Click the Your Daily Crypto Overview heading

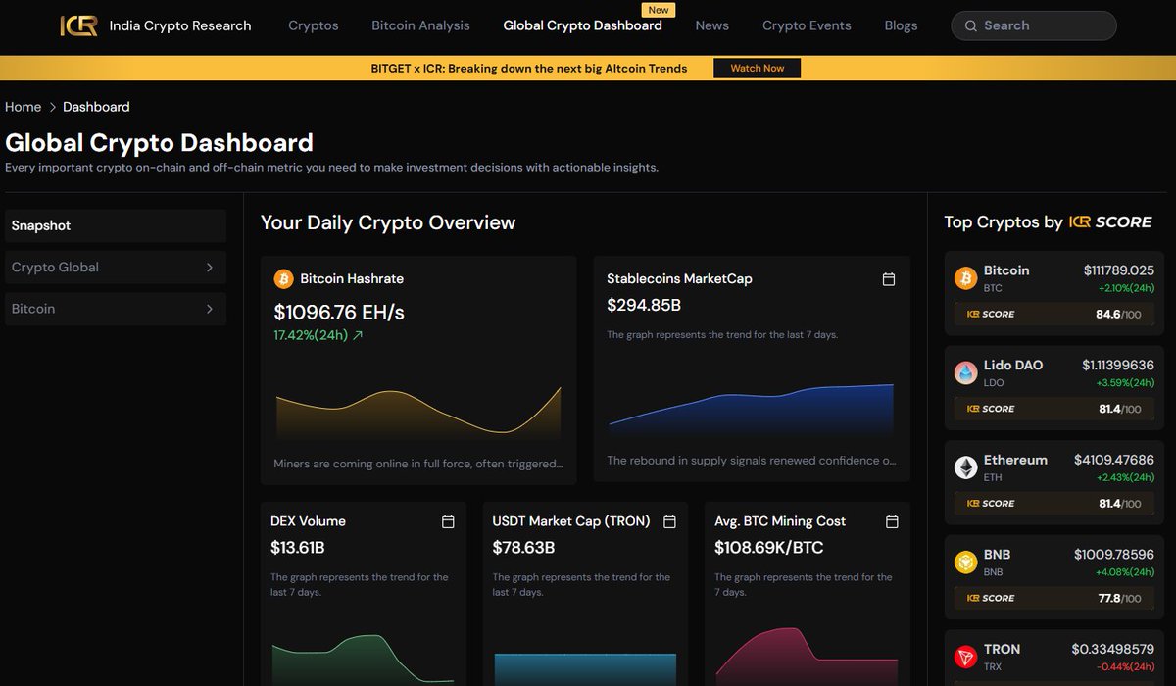pyautogui.click(x=388, y=222)
